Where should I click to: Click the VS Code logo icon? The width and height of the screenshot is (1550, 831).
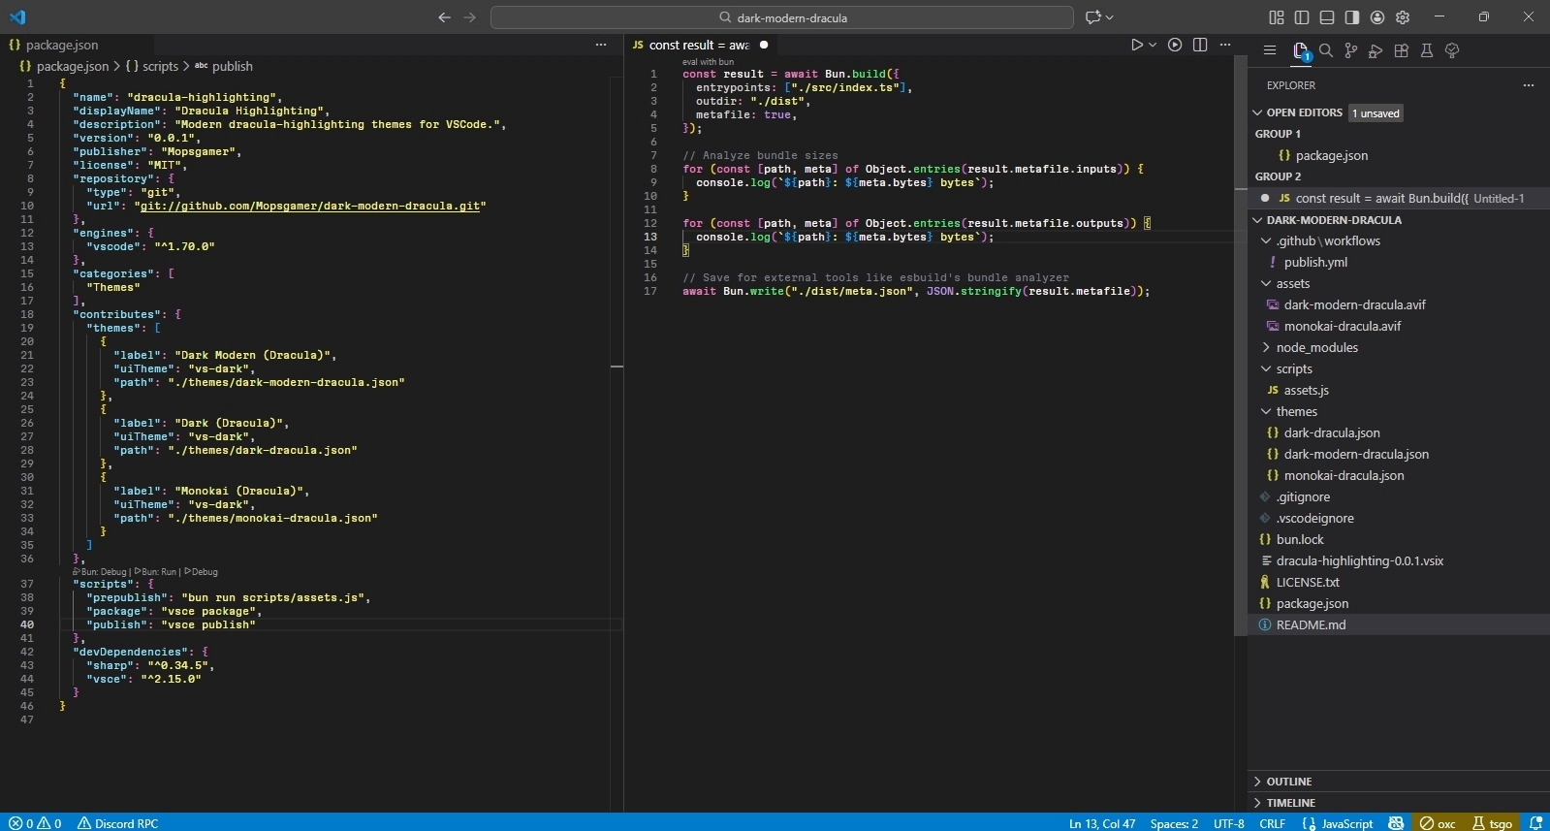tap(17, 17)
